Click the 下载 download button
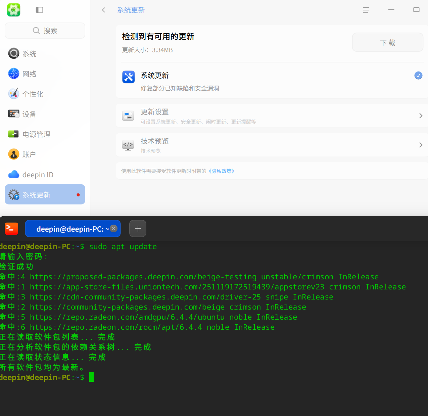This screenshot has height=416, width=428. click(387, 42)
